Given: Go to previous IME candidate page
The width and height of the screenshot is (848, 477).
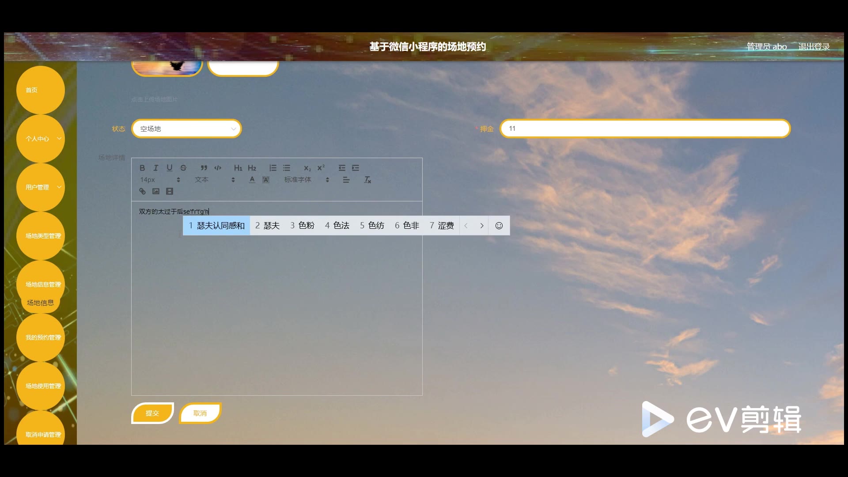Looking at the screenshot, I should click(x=466, y=226).
